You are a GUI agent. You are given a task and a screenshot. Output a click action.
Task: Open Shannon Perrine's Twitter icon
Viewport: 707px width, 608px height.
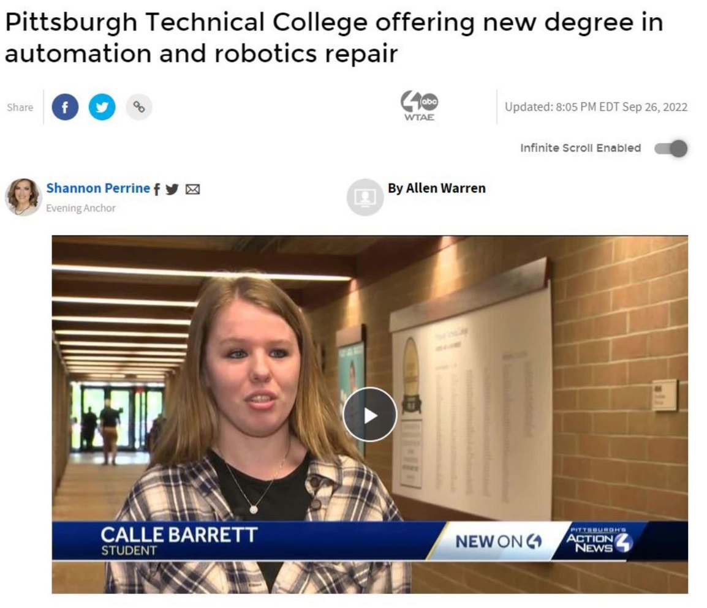(x=172, y=190)
